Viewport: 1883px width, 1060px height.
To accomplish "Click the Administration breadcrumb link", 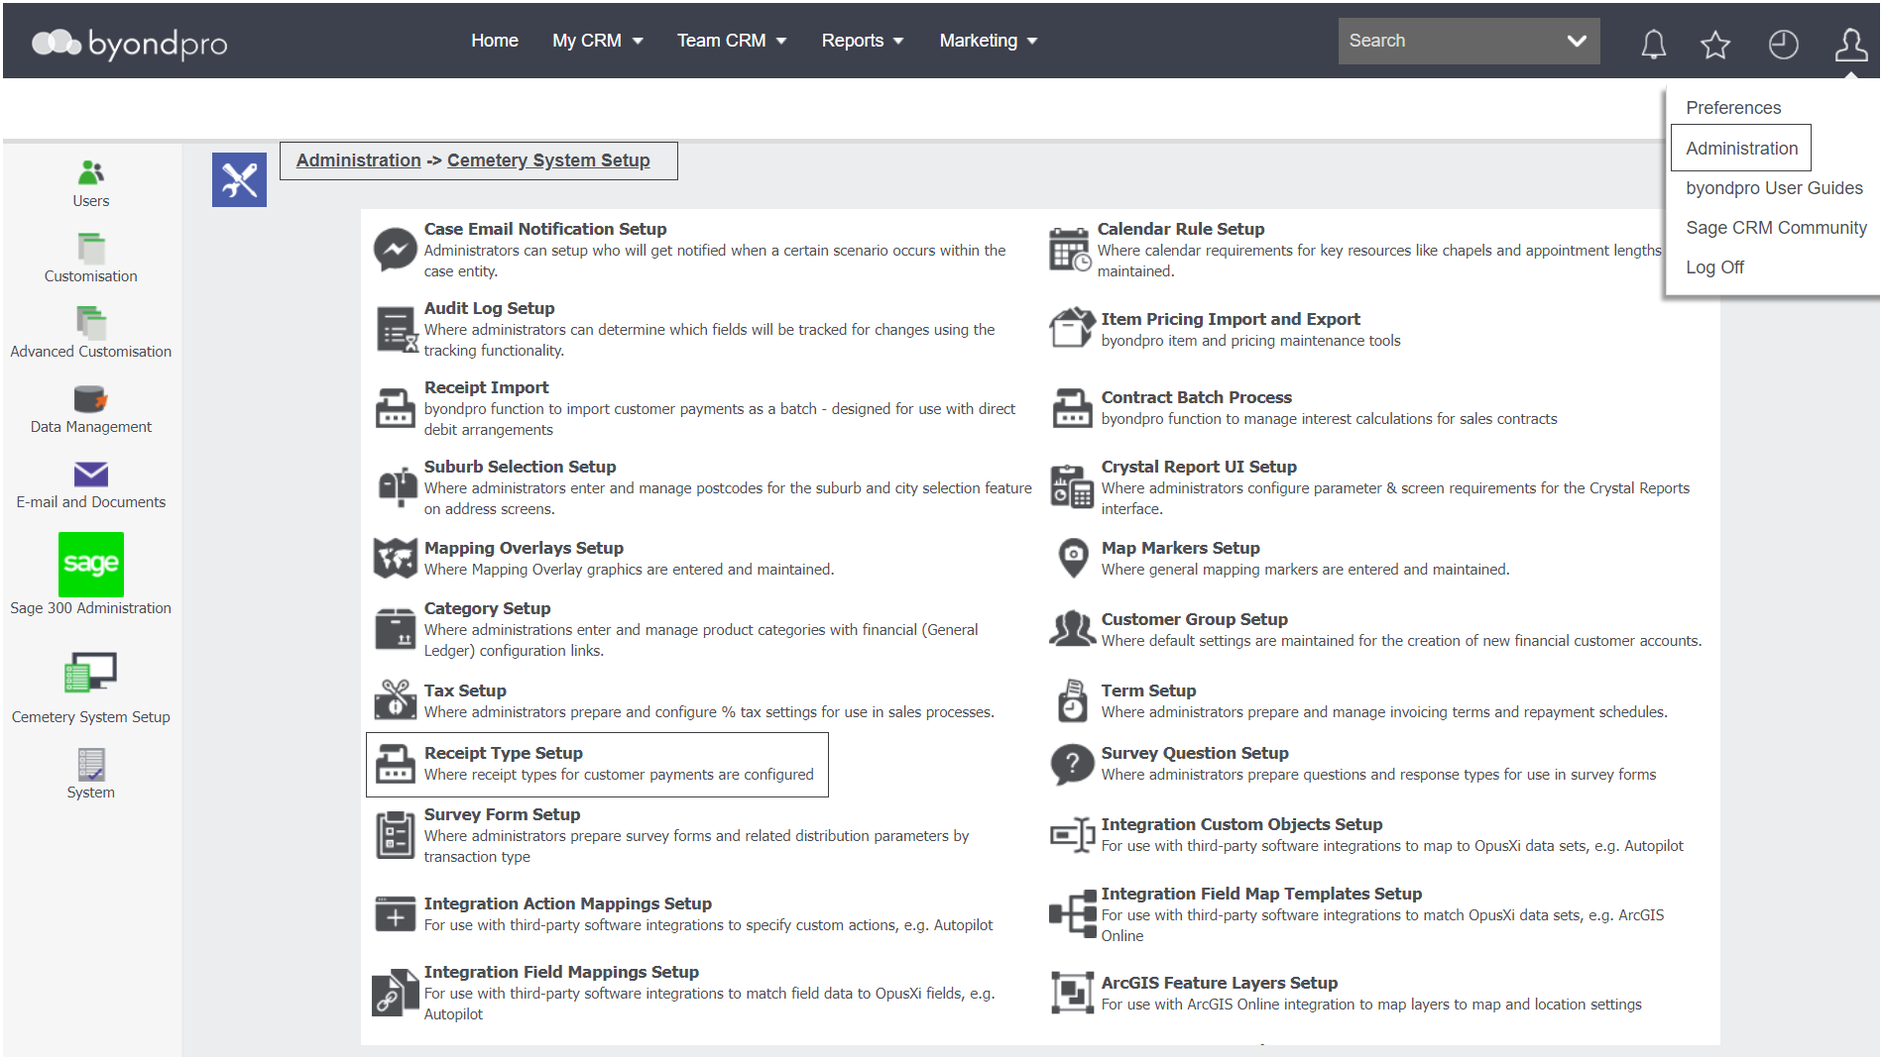I will tap(358, 160).
